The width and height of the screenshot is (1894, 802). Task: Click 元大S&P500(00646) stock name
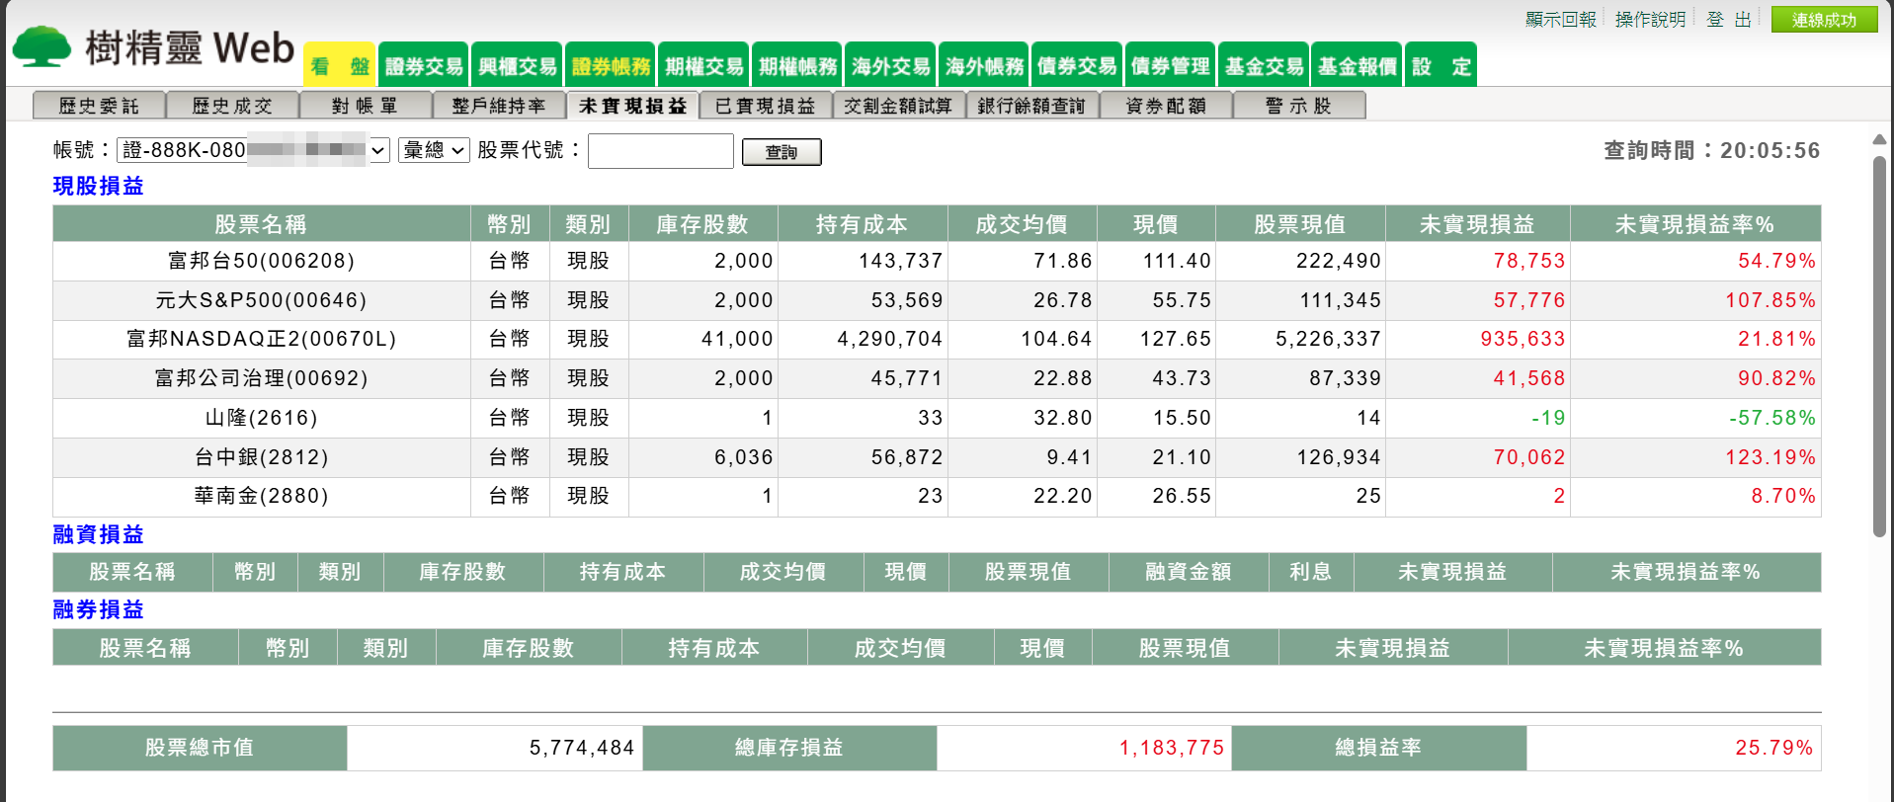click(x=261, y=300)
